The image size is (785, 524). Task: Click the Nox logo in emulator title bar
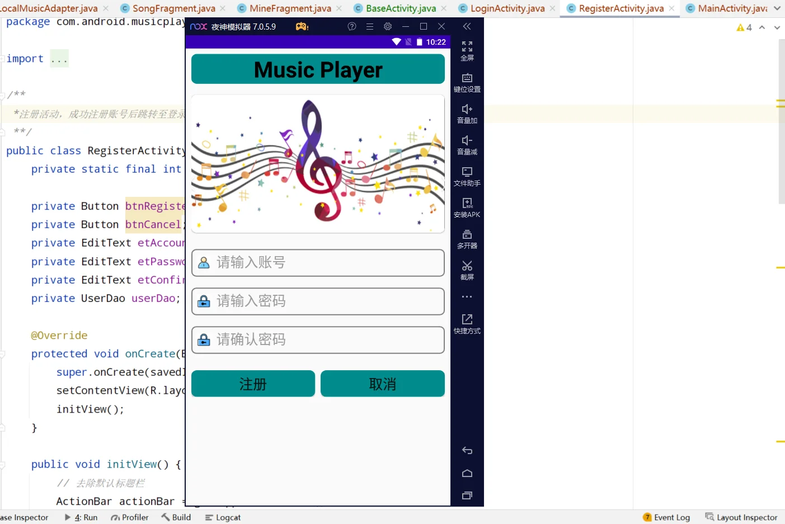click(199, 26)
